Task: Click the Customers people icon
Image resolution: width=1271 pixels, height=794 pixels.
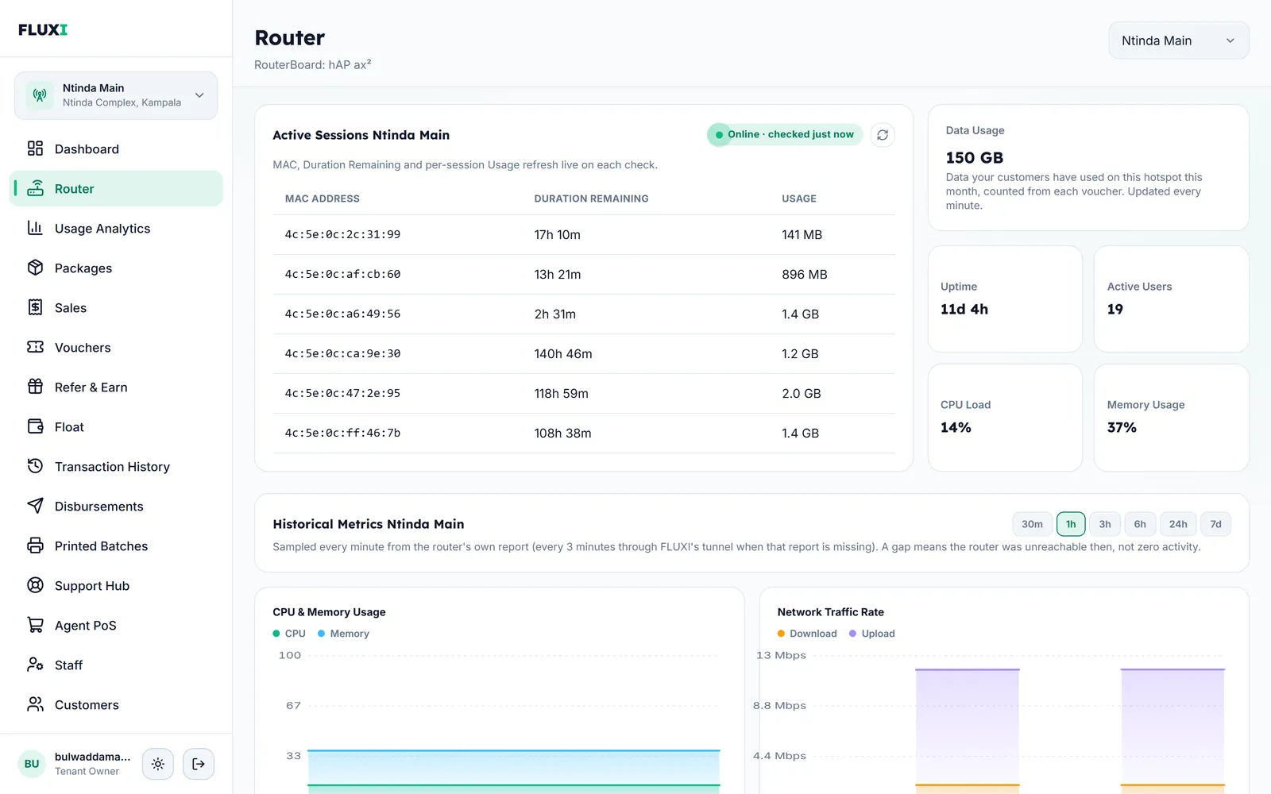Action: click(35, 704)
